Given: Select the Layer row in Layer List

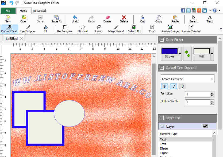Looking at the screenshot, I should tap(187, 126).
